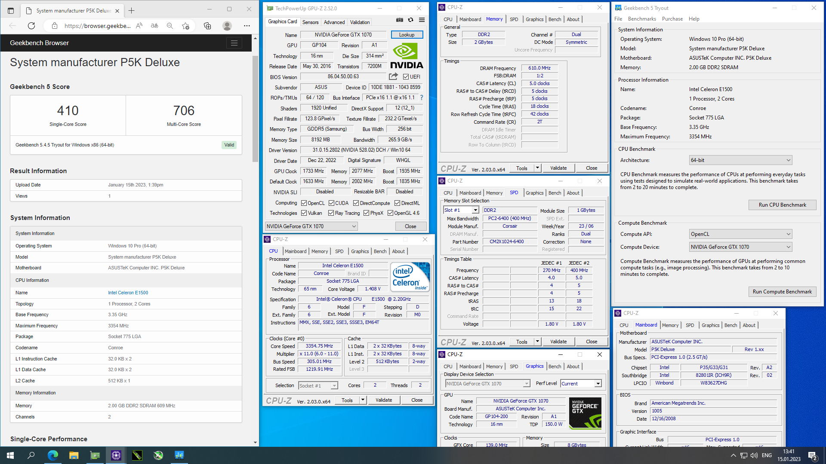The width and height of the screenshot is (826, 464).
Task: Switch to GPU-Z Sensors tab
Action: click(x=310, y=22)
